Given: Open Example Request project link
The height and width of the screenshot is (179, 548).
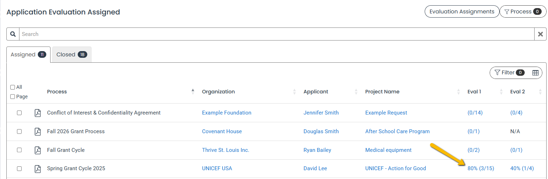Looking at the screenshot, I should (x=386, y=113).
